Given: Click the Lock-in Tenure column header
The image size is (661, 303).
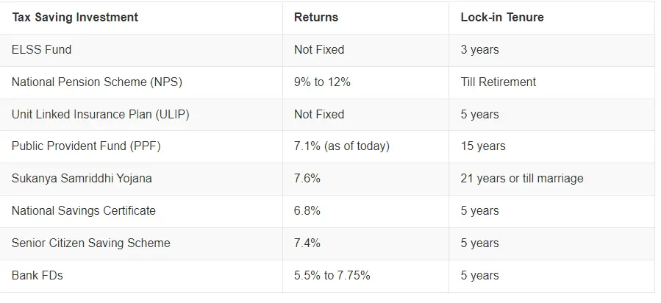Looking at the screenshot, I should pos(502,17).
